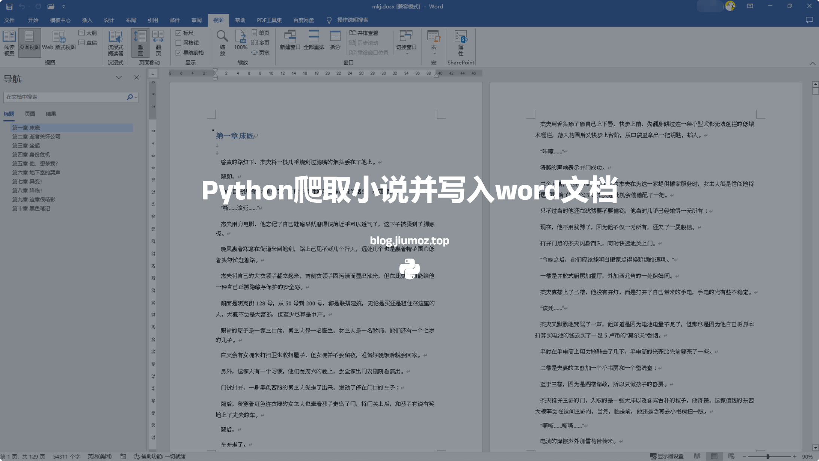The width and height of the screenshot is (819, 461).
Task: Switch to Web 版式视图
Action: (59, 40)
